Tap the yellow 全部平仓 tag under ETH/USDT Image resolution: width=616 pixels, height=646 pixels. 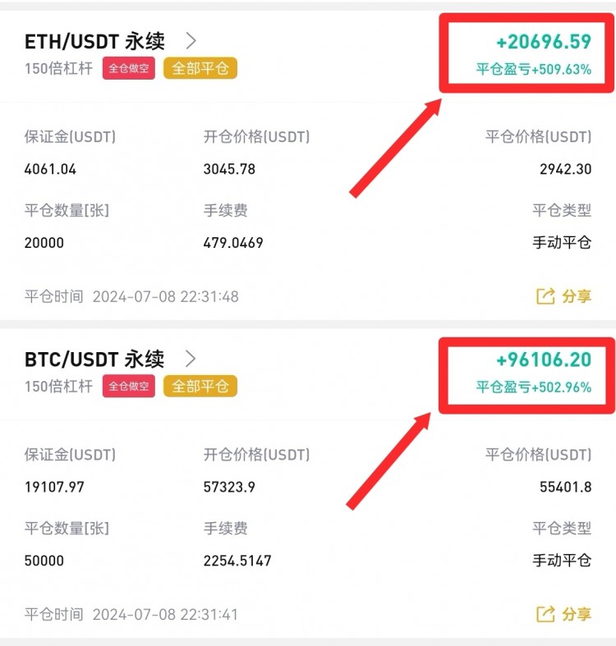pyautogui.click(x=200, y=68)
